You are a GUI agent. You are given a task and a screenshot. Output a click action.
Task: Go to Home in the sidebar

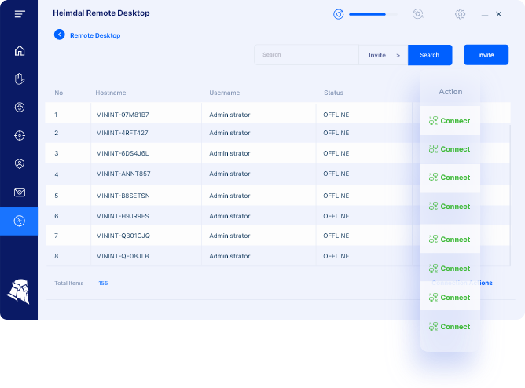pos(20,51)
